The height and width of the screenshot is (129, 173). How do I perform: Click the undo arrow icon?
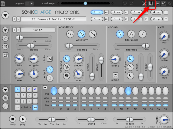pos(125,3)
